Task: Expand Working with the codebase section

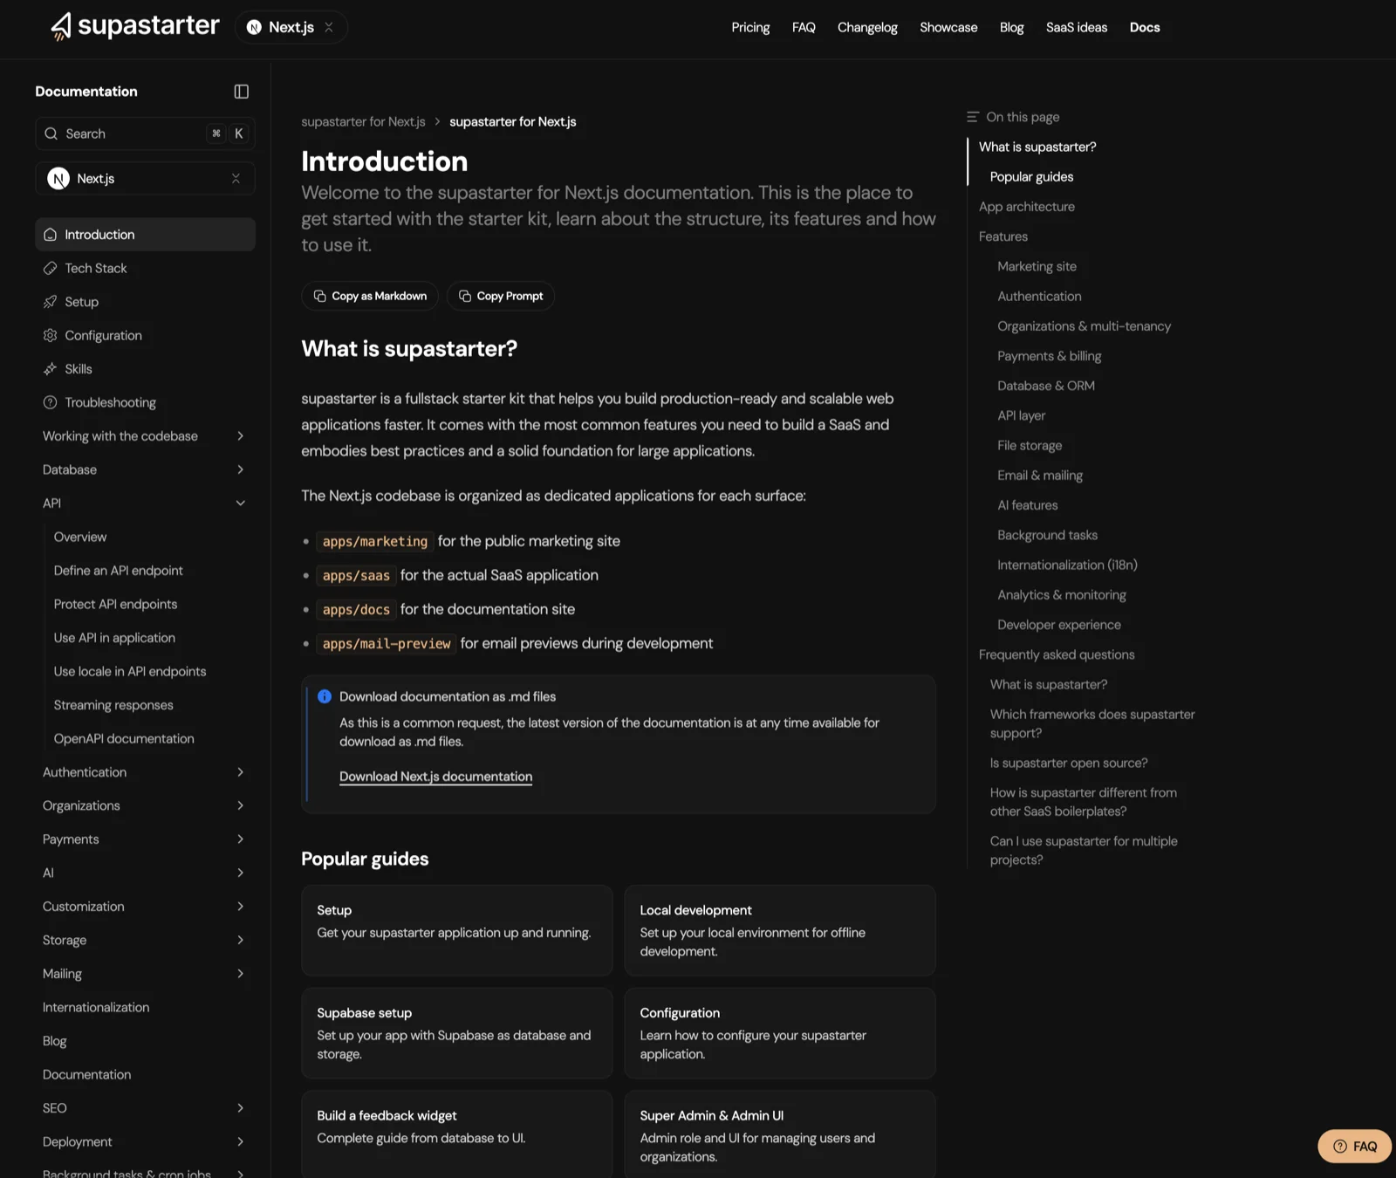Action: pos(145,436)
